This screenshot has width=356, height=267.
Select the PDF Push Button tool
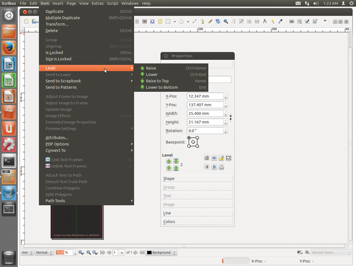(292, 21)
